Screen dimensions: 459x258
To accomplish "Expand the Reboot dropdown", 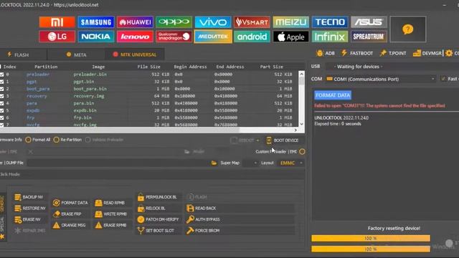I will click(257, 140).
